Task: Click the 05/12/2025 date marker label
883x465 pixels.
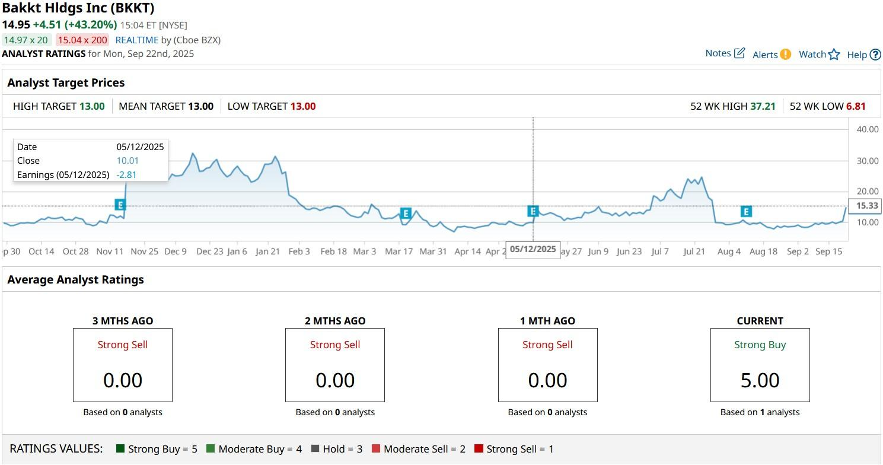Action: (532, 250)
